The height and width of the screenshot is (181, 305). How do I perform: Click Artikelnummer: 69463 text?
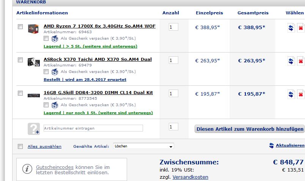[68, 32]
